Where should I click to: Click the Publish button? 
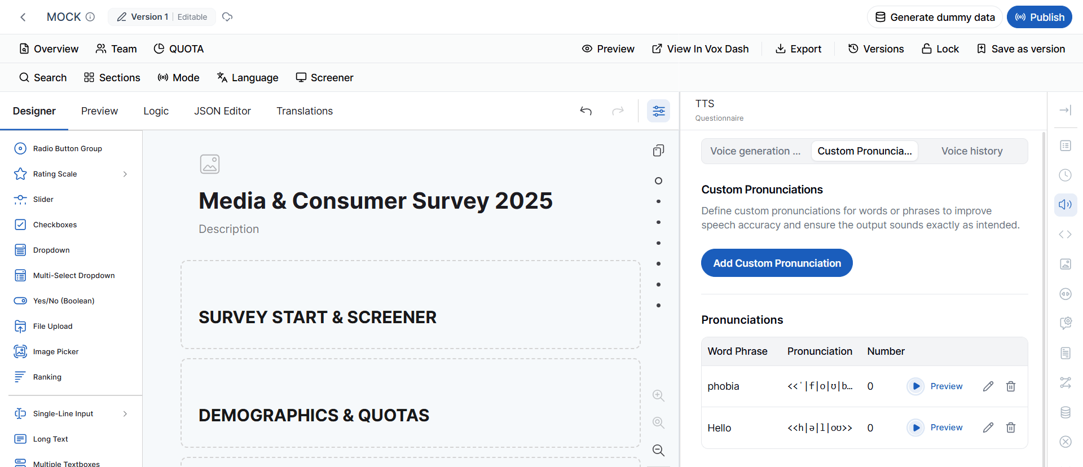[x=1040, y=17]
